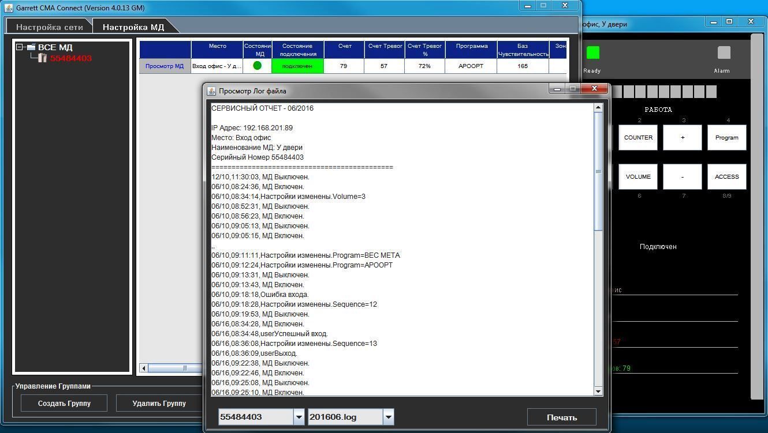Click the АРООРТ program cell

(x=471, y=66)
